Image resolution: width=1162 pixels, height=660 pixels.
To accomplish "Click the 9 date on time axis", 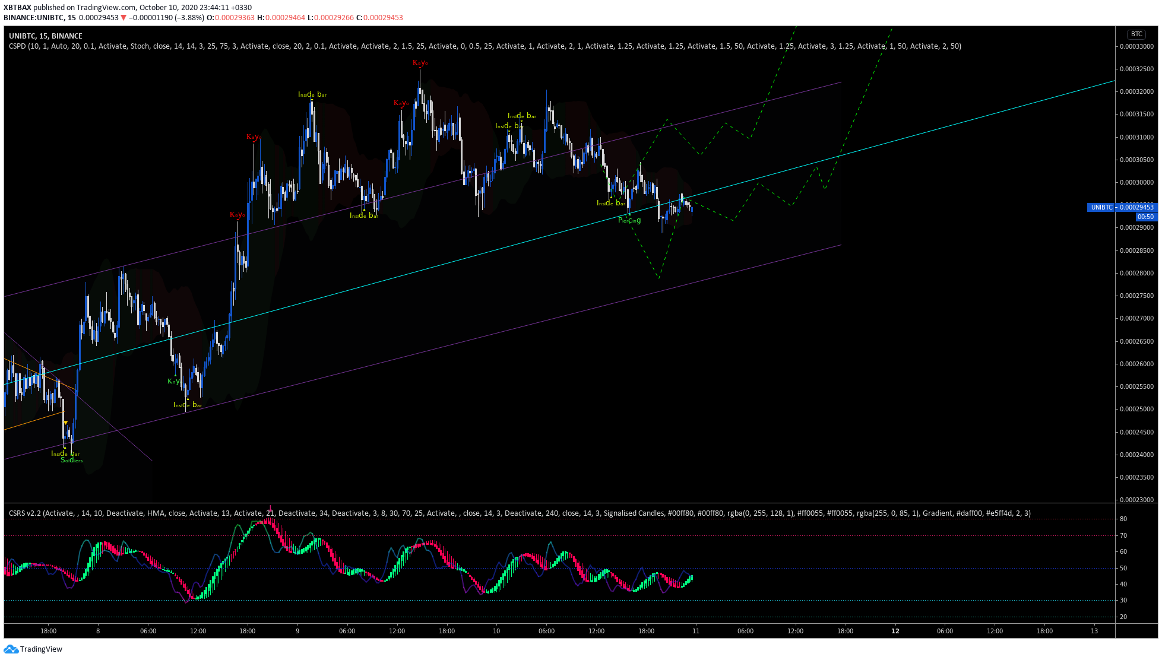I will click(297, 631).
